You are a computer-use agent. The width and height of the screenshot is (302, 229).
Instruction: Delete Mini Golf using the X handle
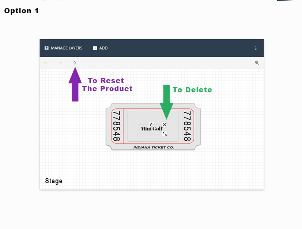coord(165,125)
